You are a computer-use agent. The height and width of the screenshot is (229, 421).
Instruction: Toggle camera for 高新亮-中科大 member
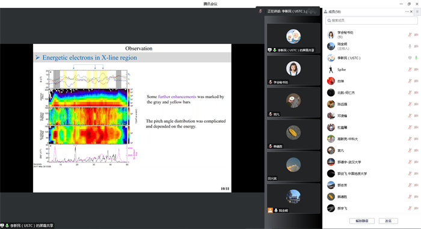tap(416, 139)
